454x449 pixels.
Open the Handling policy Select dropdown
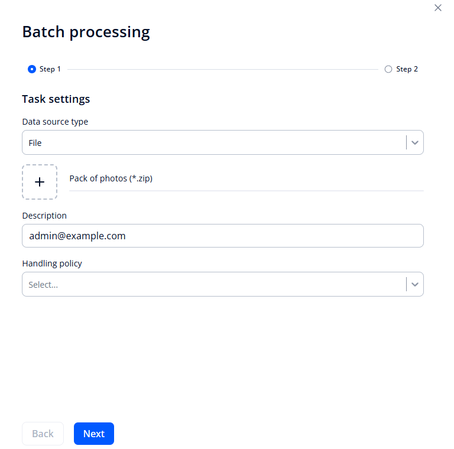[x=213, y=284]
